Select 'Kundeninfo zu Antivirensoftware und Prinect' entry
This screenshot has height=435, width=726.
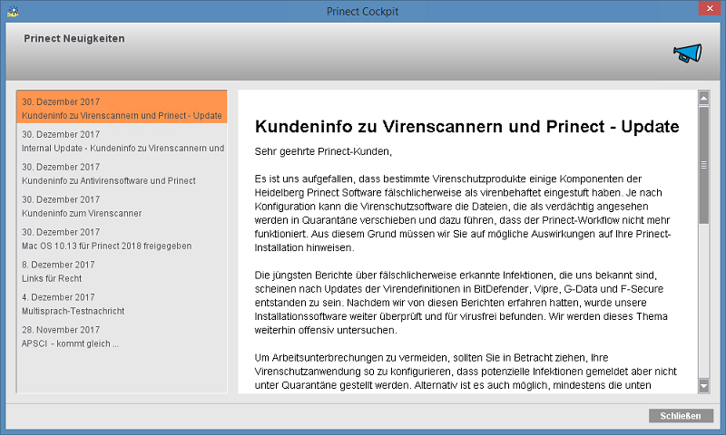122,173
